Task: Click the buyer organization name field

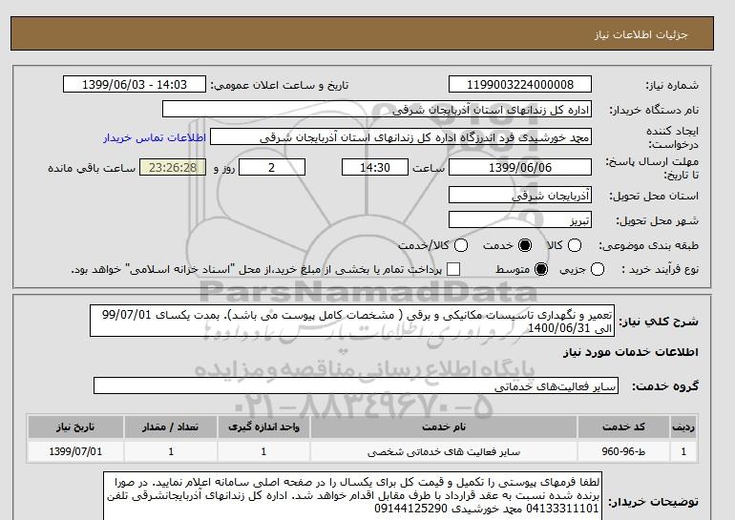Action: tap(377, 110)
